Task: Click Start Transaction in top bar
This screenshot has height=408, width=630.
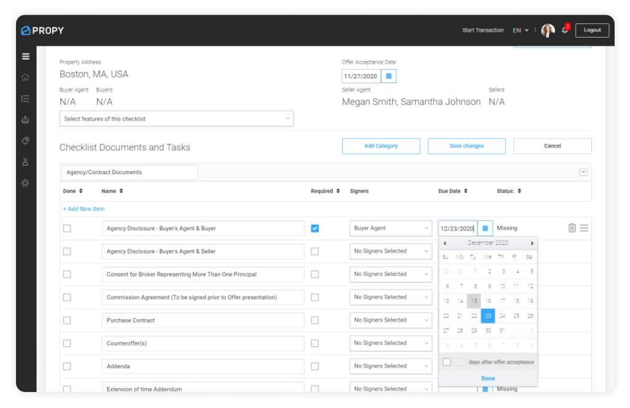Action: coord(483,30)
